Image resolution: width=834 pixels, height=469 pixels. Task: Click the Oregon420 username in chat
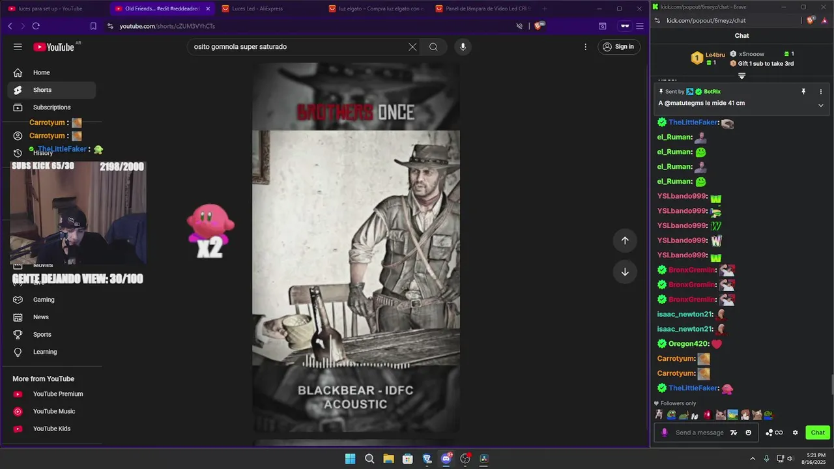[x=688, y=344]
